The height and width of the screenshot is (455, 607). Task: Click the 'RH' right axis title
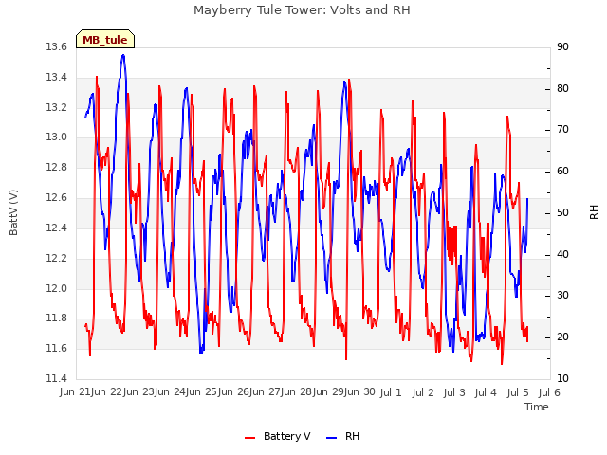coord(594,212)
